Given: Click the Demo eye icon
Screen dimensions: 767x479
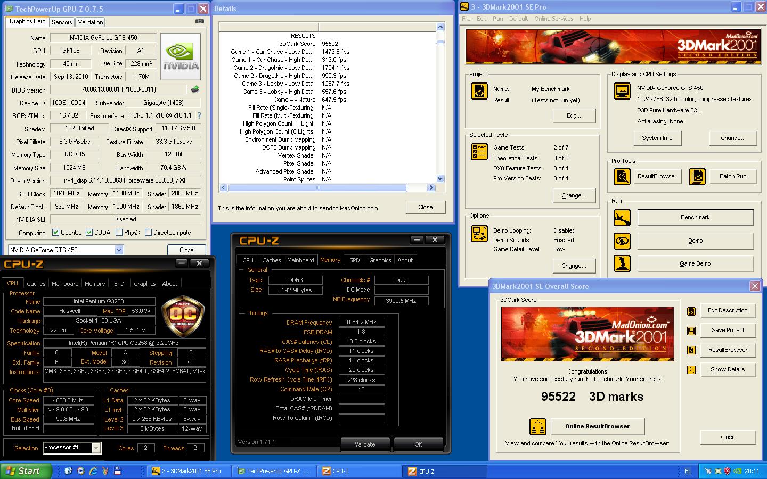Looking at the screenshot, I should 622,241.
